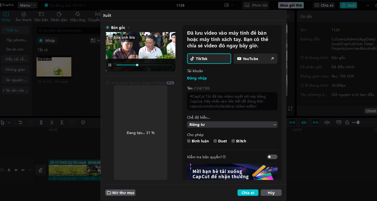377x201 pixels.
Task: Click the Xuất export button in top bar
Action: 349,5
